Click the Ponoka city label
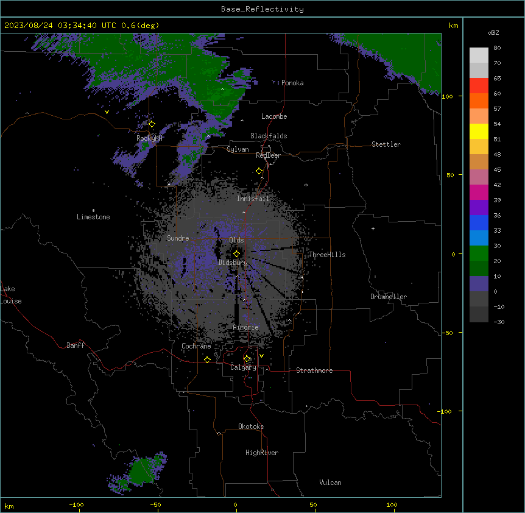 click(x=292, y=83)
